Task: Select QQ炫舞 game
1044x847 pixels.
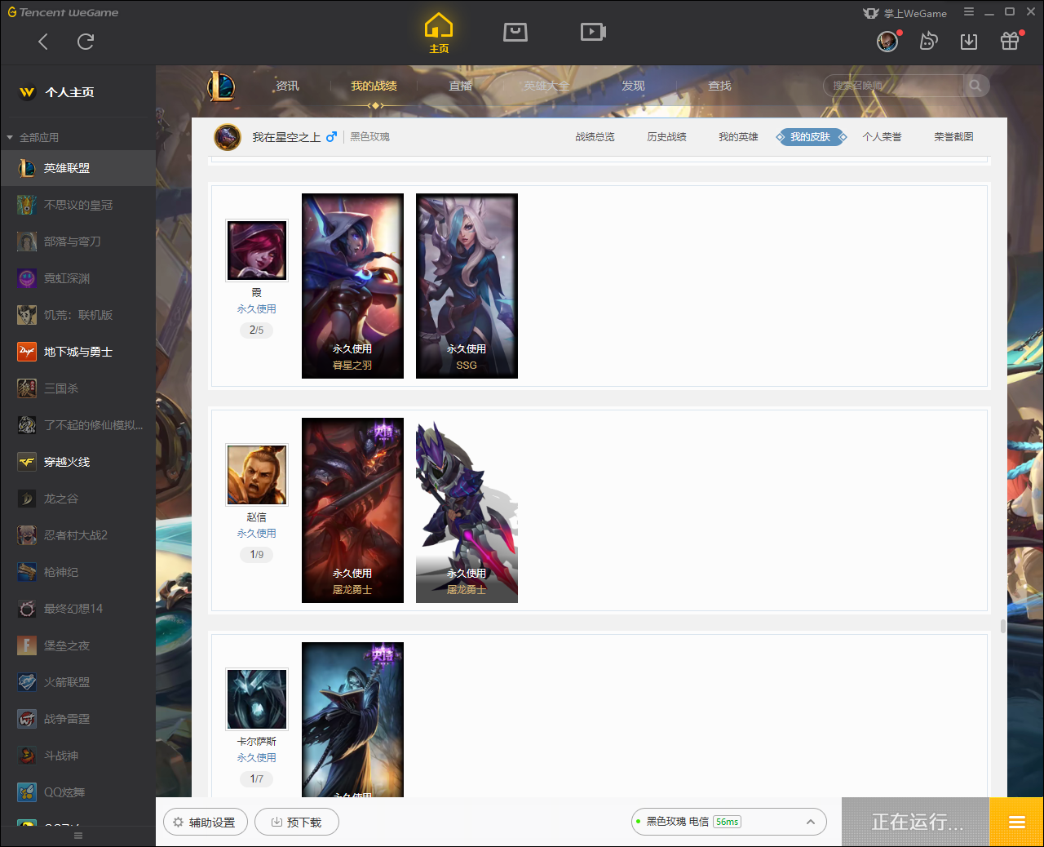Action: [x=77, y=792]
